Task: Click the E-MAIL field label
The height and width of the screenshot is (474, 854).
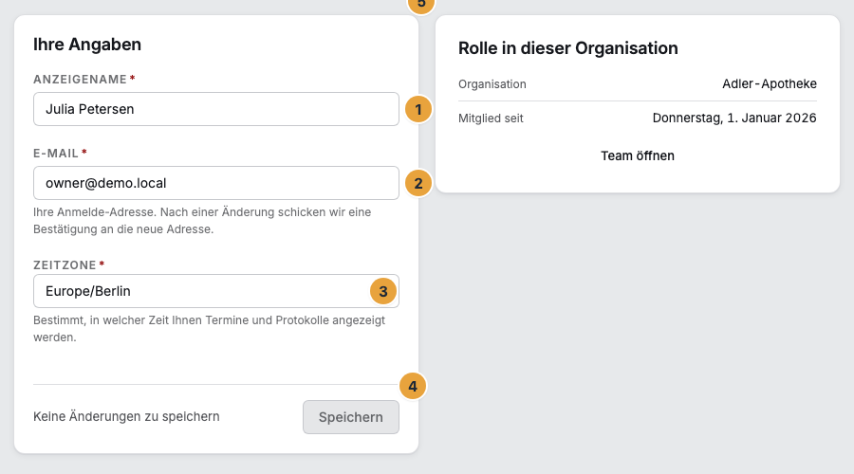Action: point(56,154)
